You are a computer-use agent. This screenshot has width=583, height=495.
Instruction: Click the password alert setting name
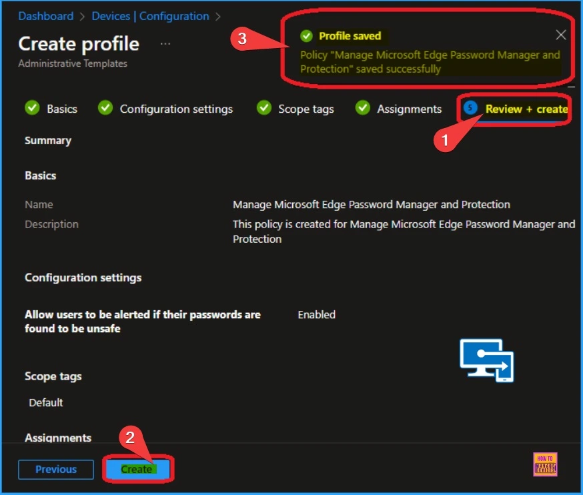[x=142, y=322]
